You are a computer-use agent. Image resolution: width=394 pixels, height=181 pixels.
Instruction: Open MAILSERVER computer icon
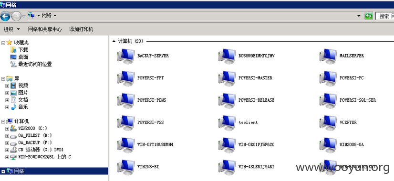(x=328, y=56)
